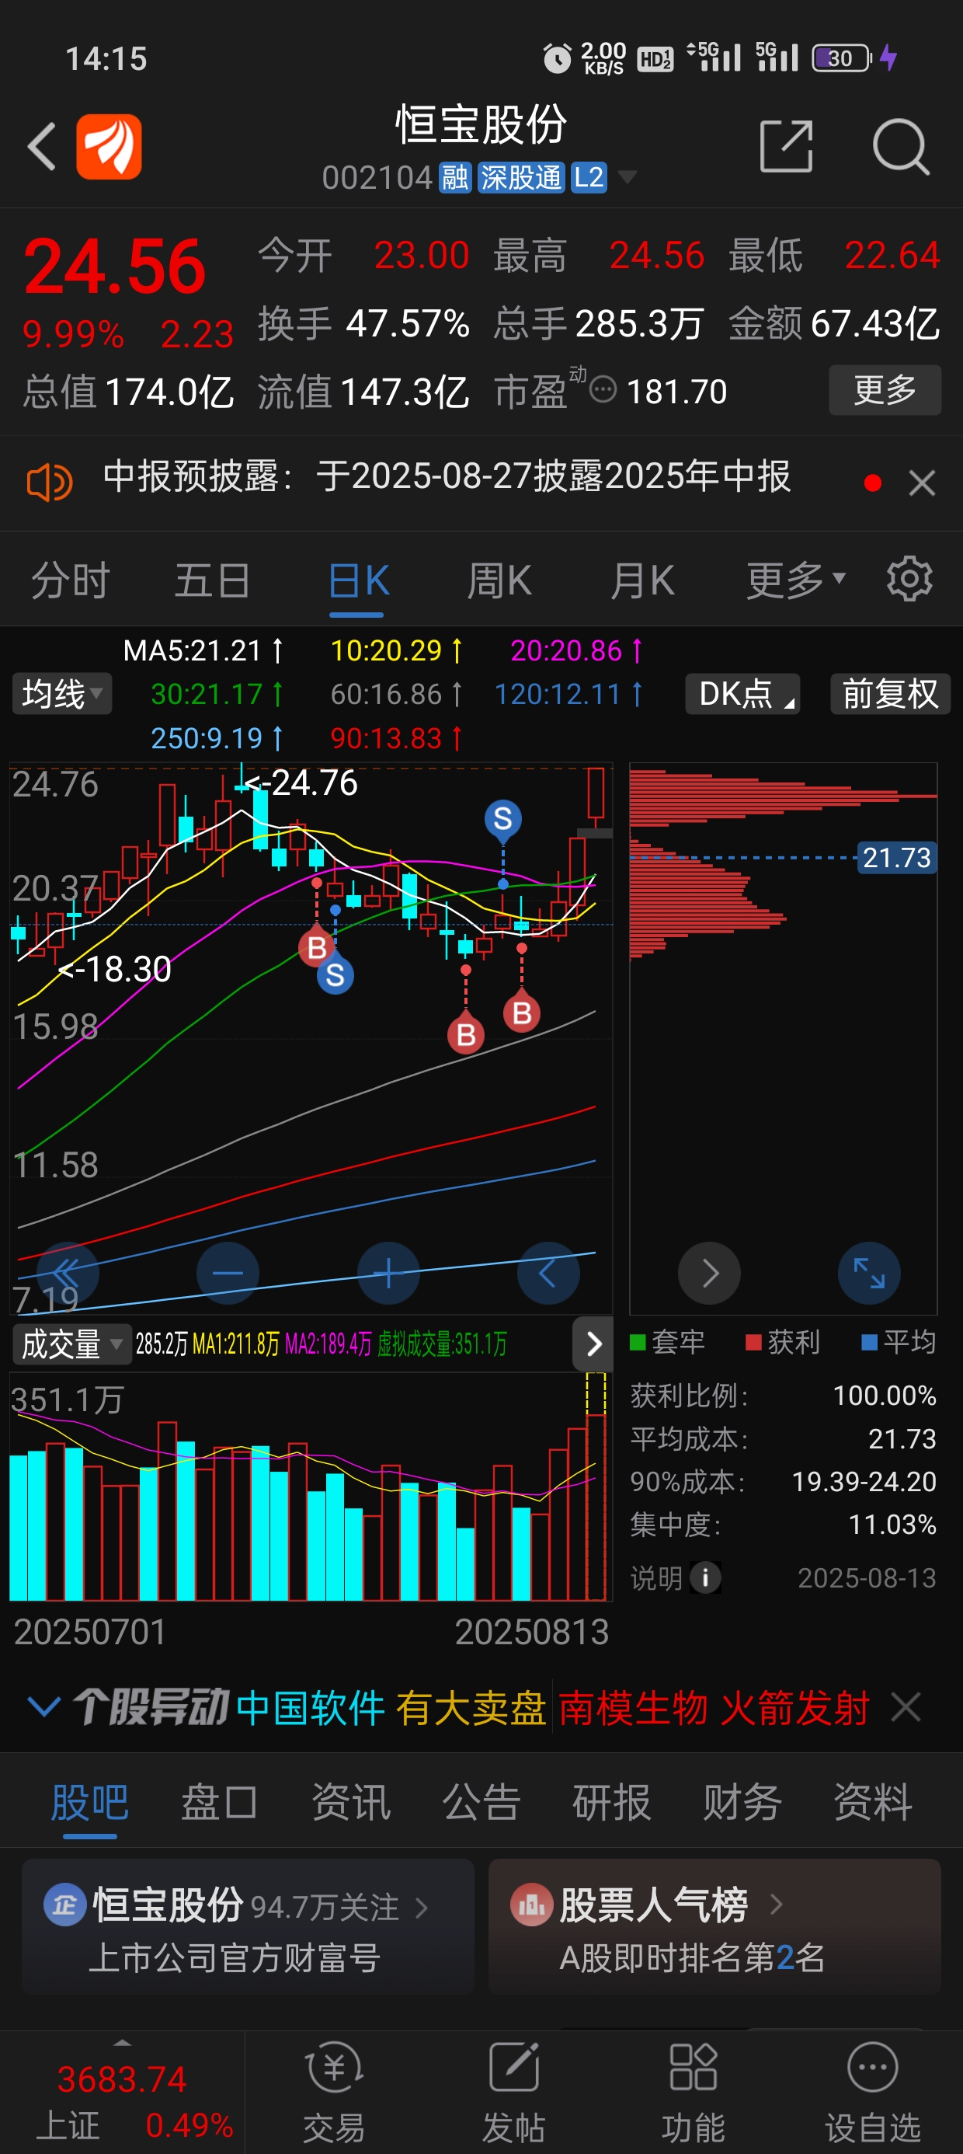
Task: Tap 南模生物 火箭发射 alert
Action: pos(714,1706)
